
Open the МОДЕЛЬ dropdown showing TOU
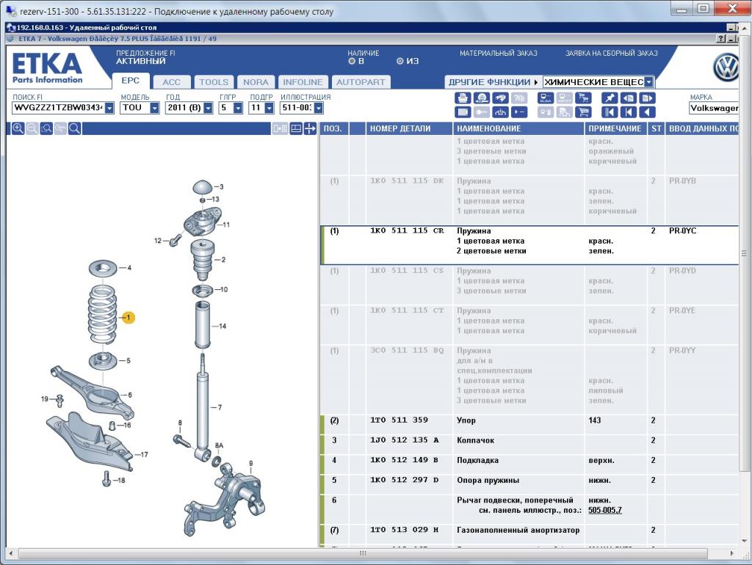154,108
